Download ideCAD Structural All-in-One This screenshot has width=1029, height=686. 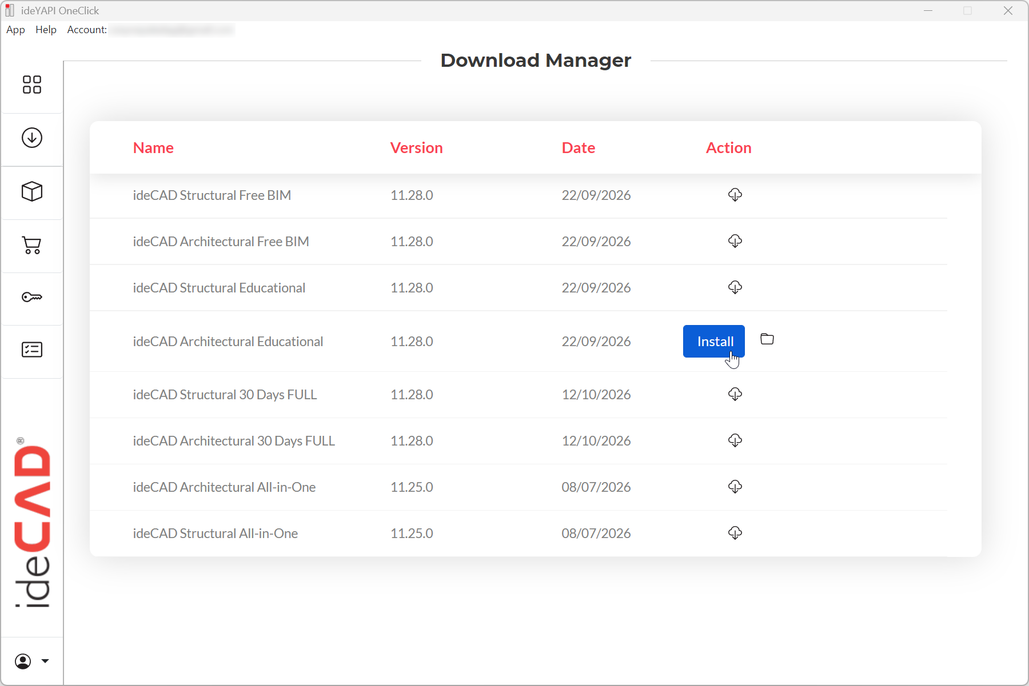coord(735,533)
